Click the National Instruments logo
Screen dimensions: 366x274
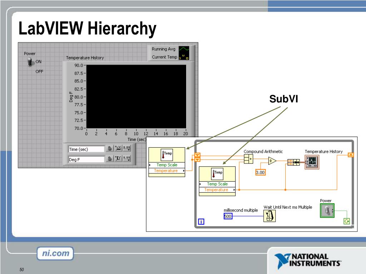point(308,261)
